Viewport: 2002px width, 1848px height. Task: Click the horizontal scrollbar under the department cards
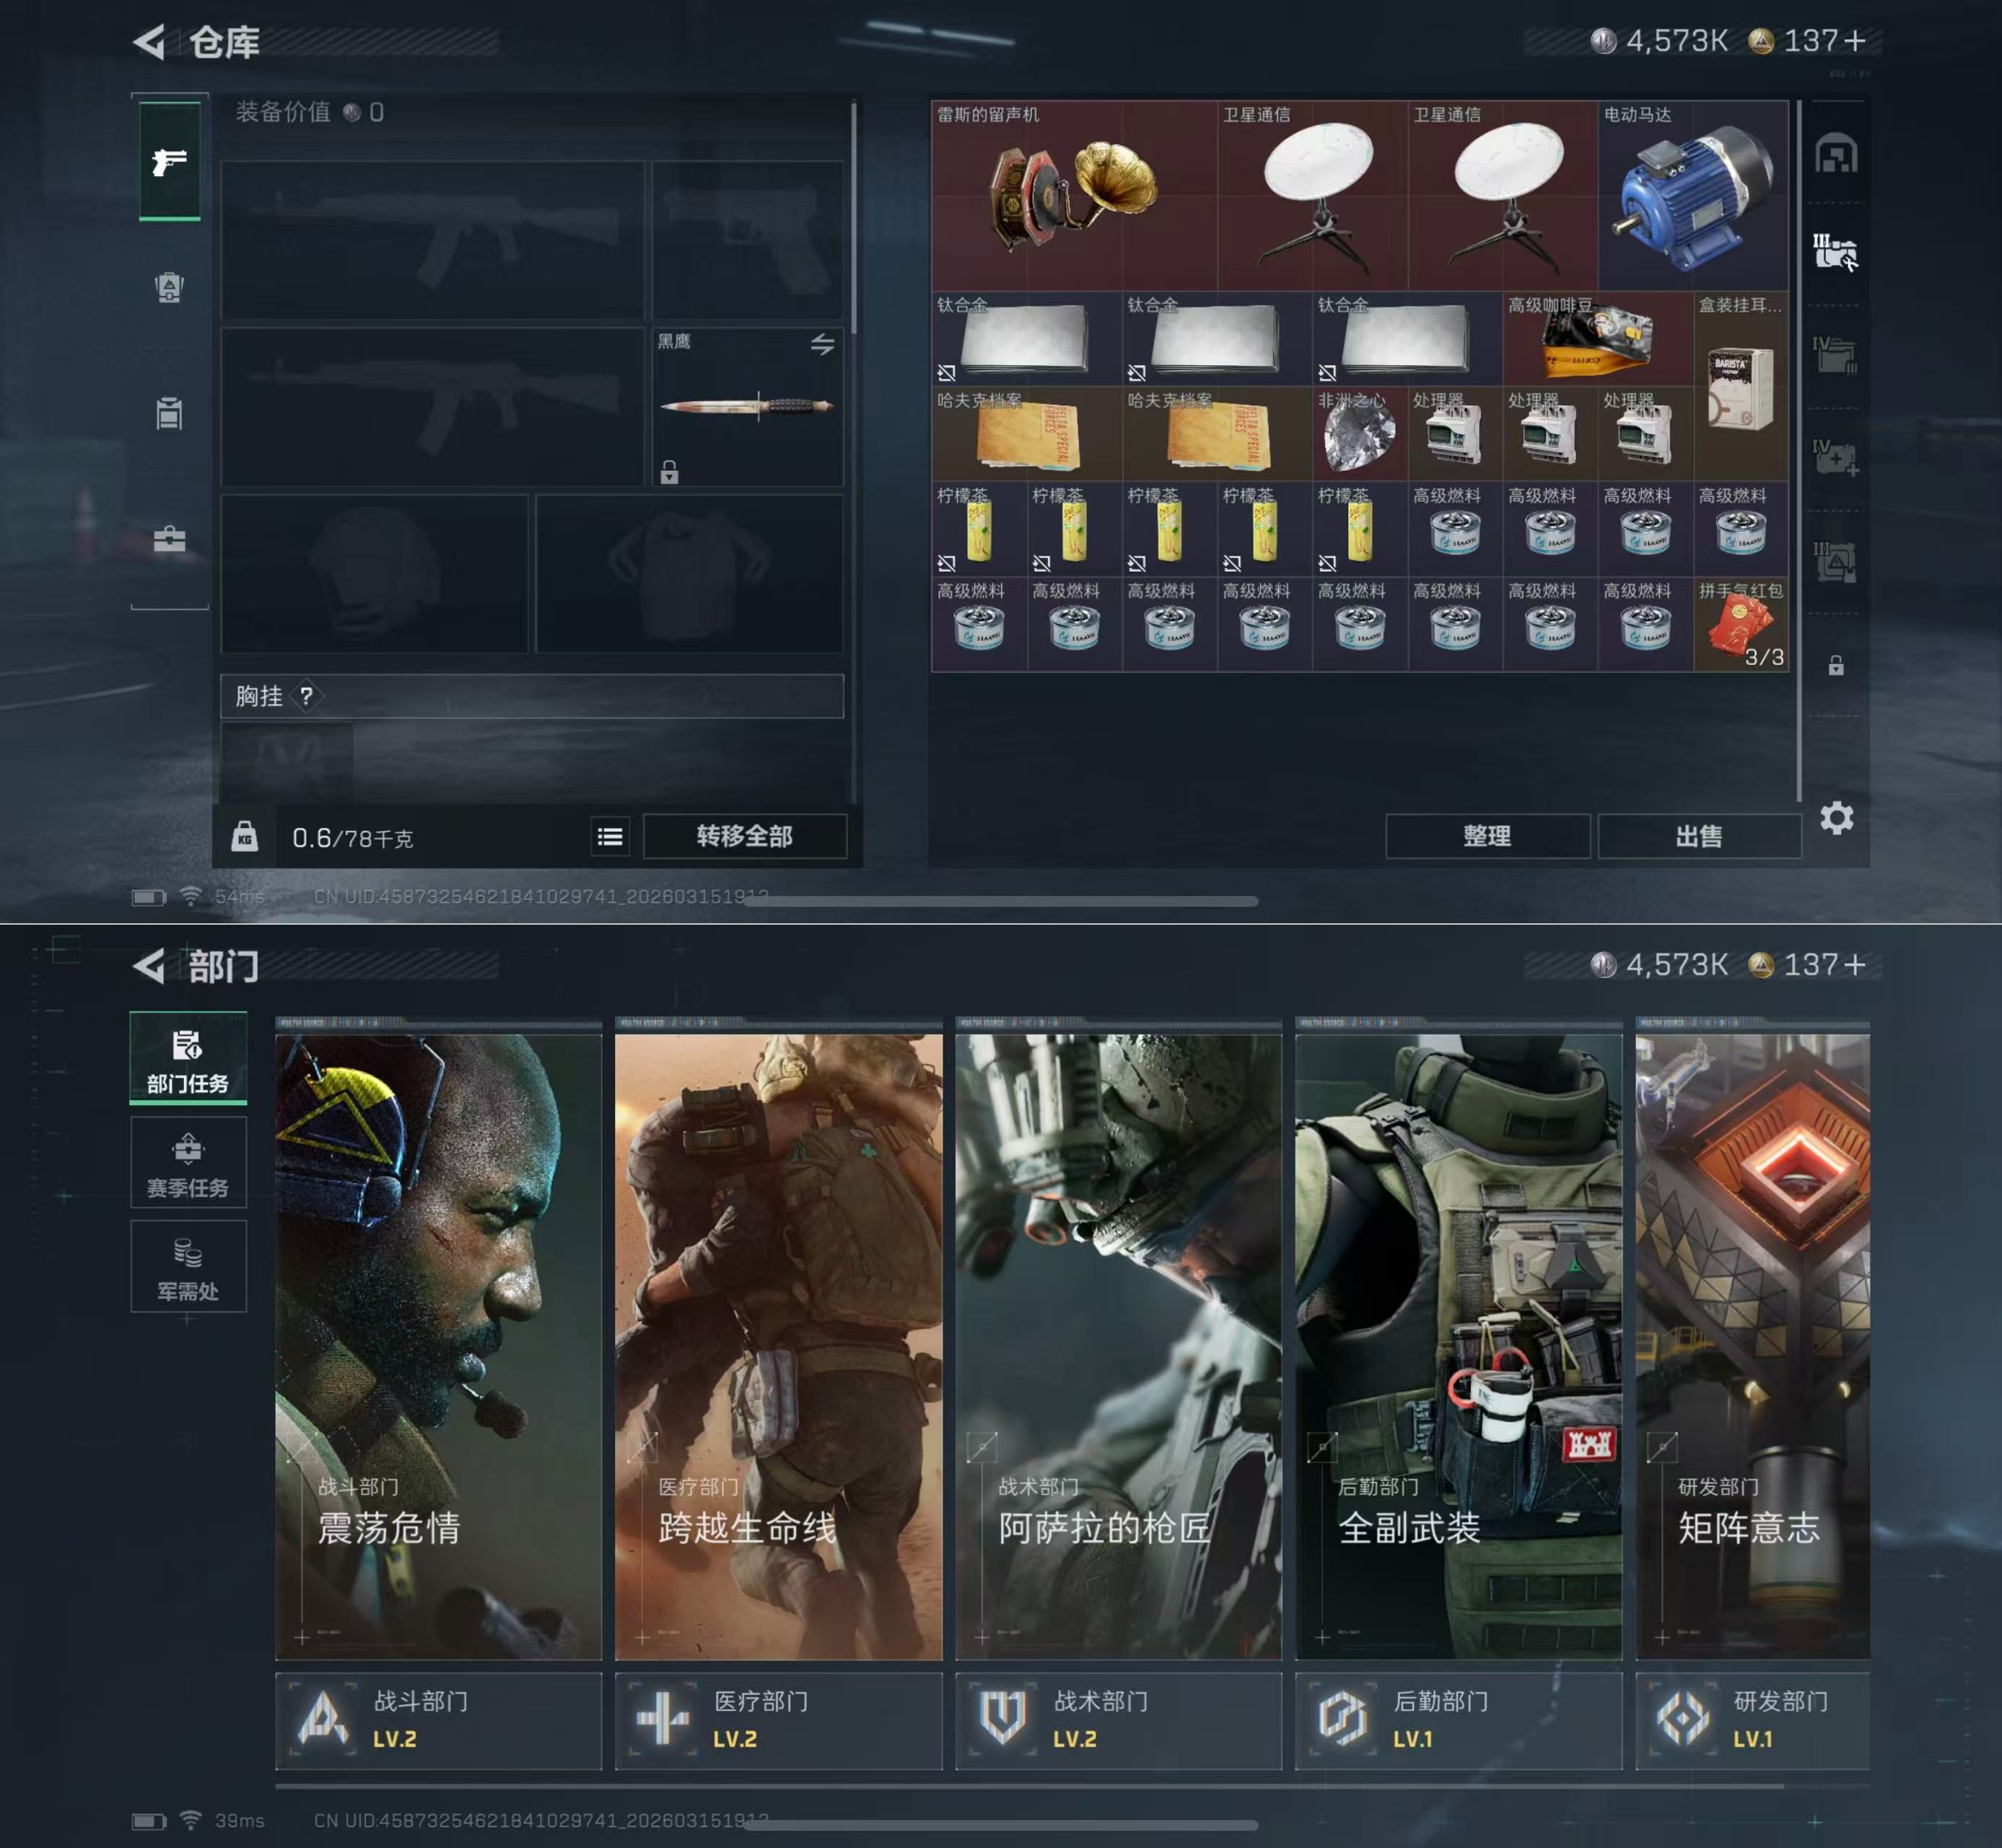(x=1029, y=1785)
